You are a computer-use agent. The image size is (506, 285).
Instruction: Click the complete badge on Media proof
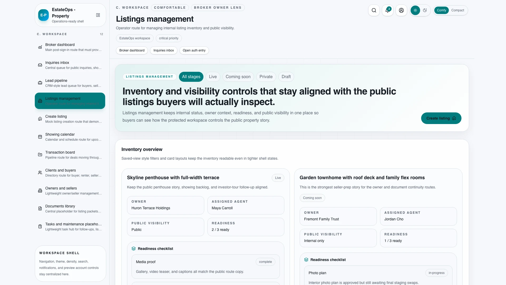click(265, 262)
